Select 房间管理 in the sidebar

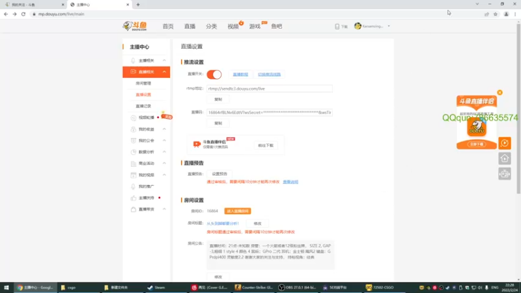(x=143, y=83)
